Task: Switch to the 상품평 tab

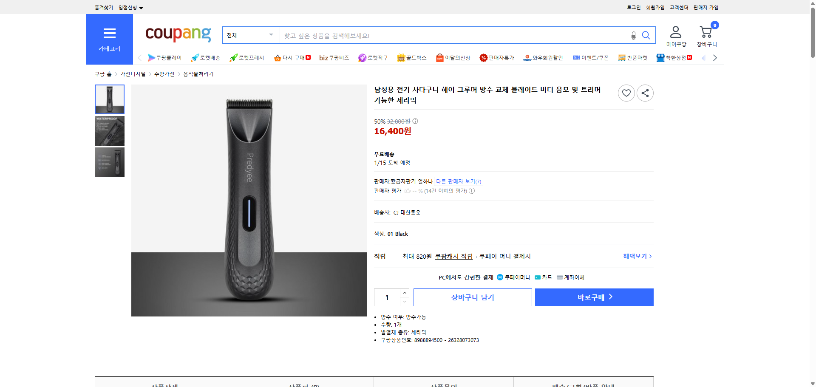Action: [303, 384]
